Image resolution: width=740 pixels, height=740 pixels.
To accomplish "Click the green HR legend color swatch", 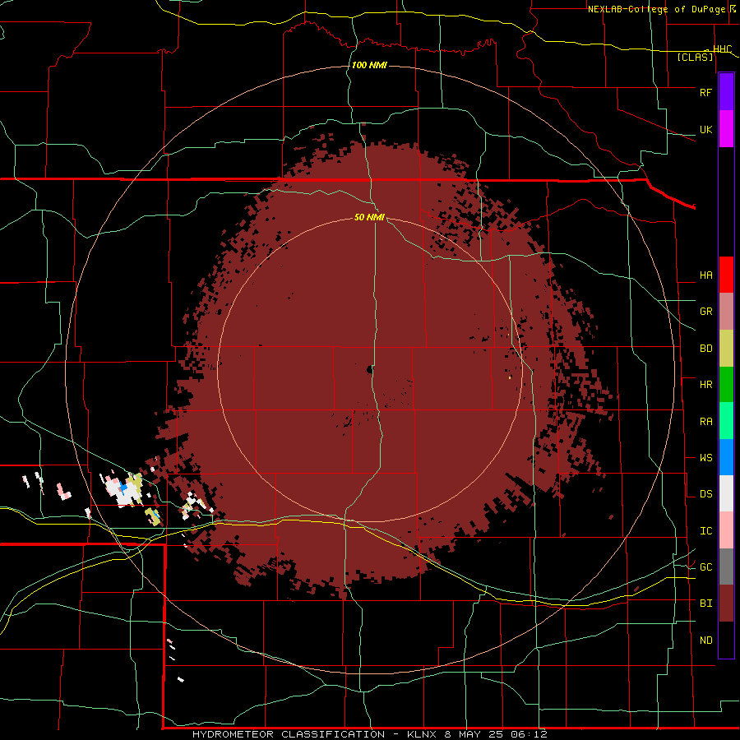I will (x=726, y=385).
